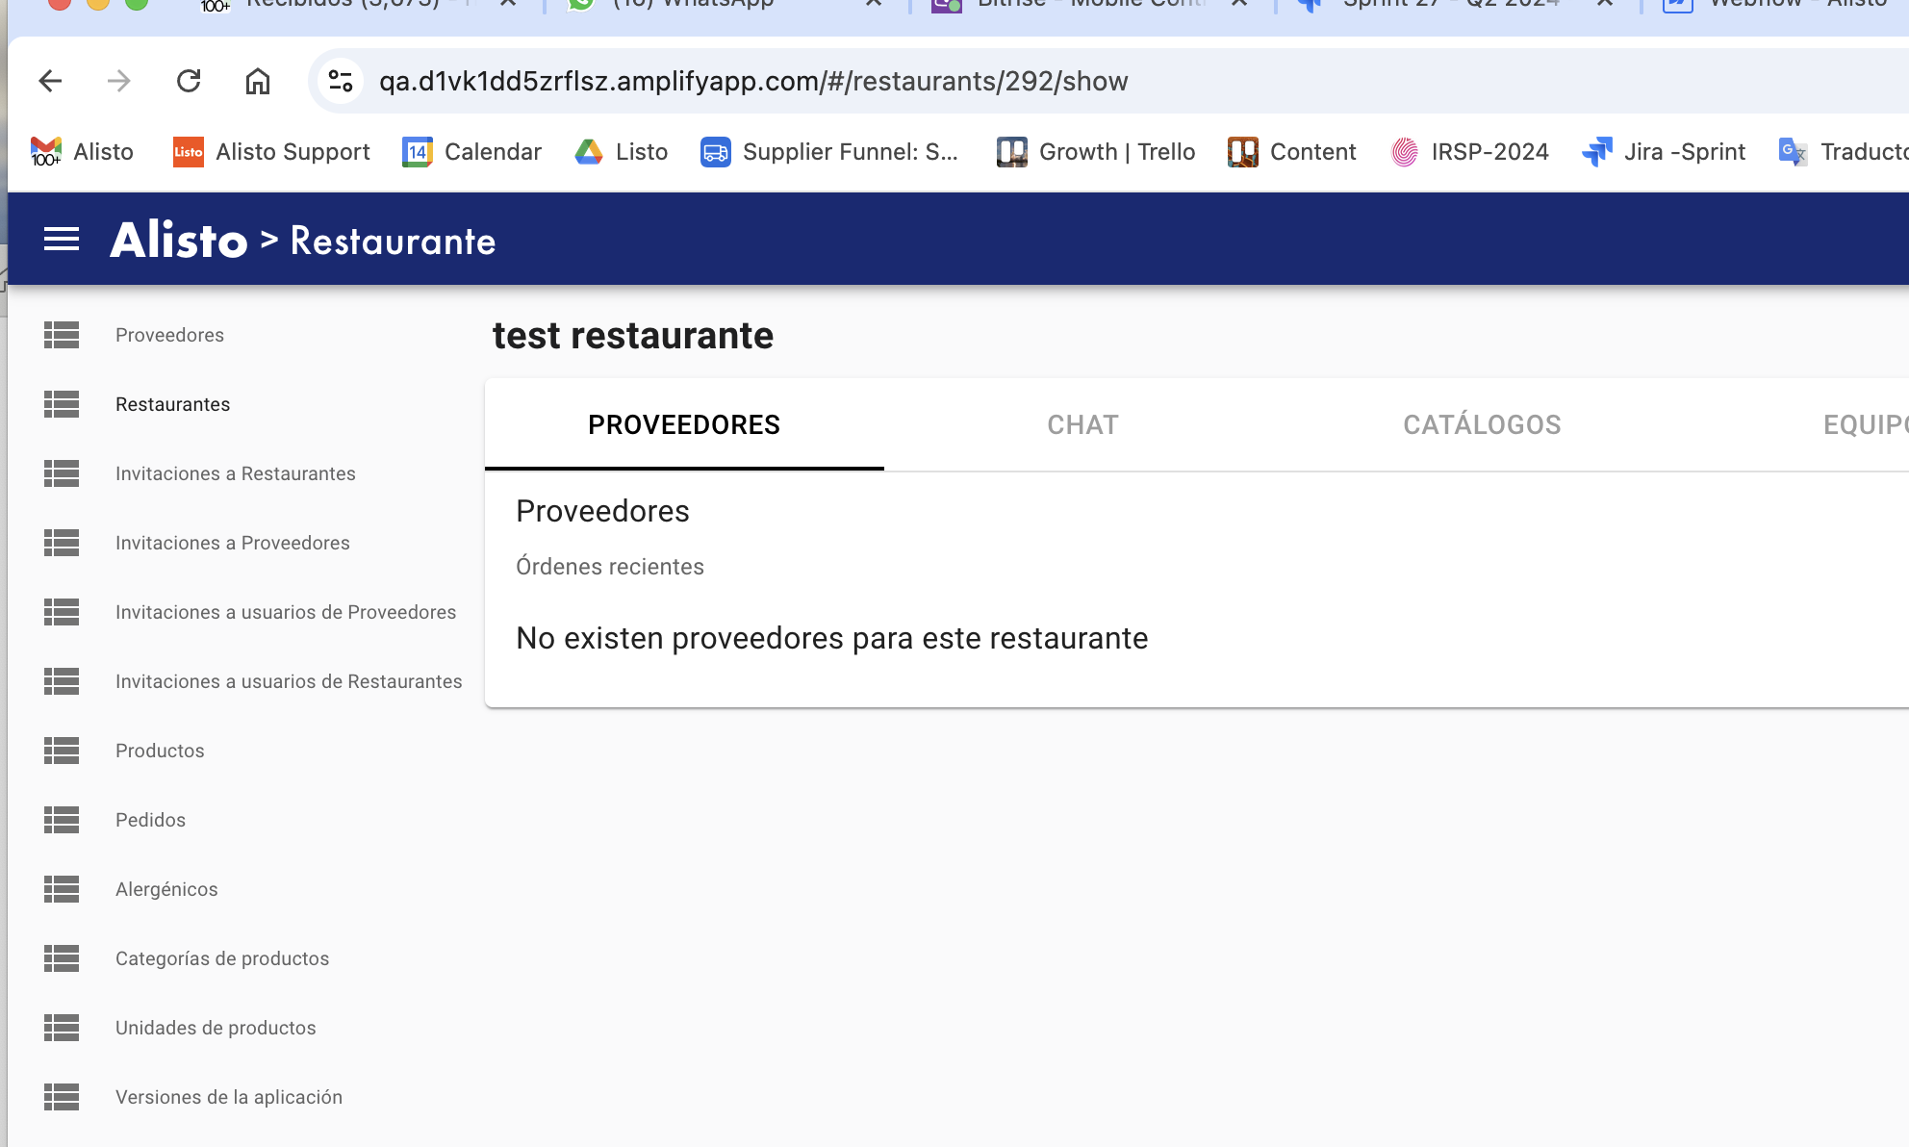Click the URL address bar field
This screenshot has width=1909, height=1147.
point(752,81)
